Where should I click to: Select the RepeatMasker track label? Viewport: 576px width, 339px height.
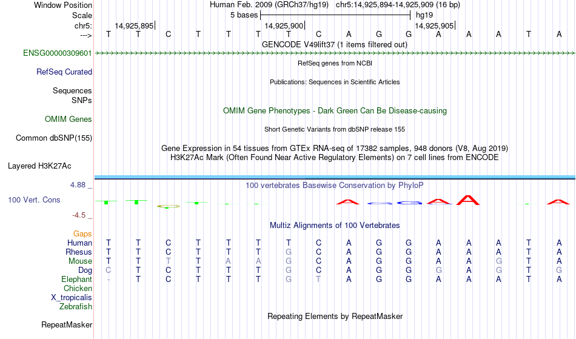tap(67, 324)
